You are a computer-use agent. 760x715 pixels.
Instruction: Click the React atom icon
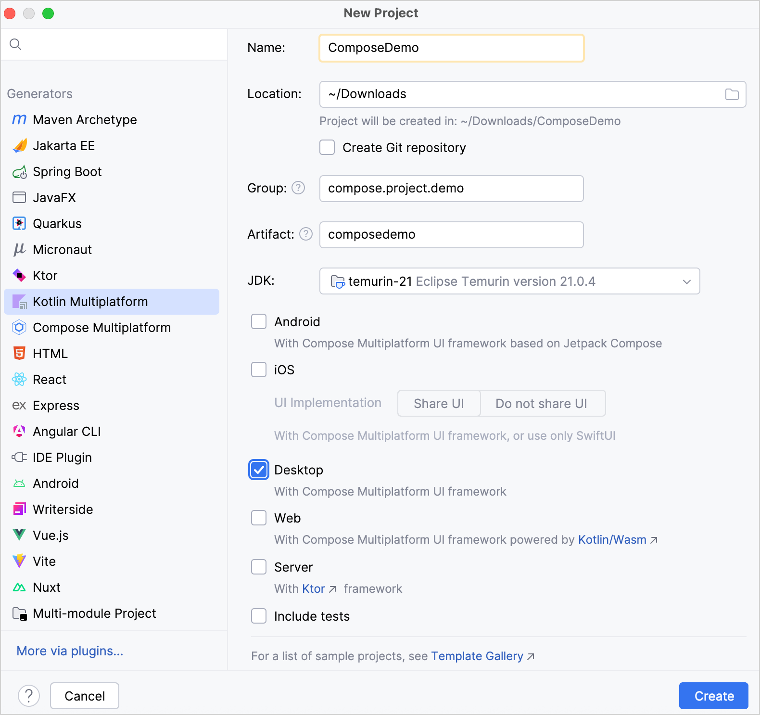(19, 379)
